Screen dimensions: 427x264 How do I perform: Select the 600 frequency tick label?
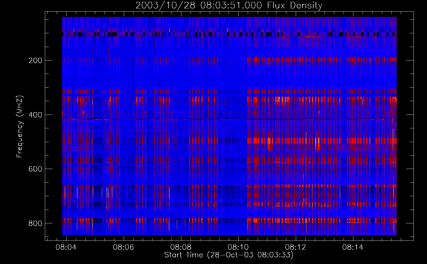point(35,169)
